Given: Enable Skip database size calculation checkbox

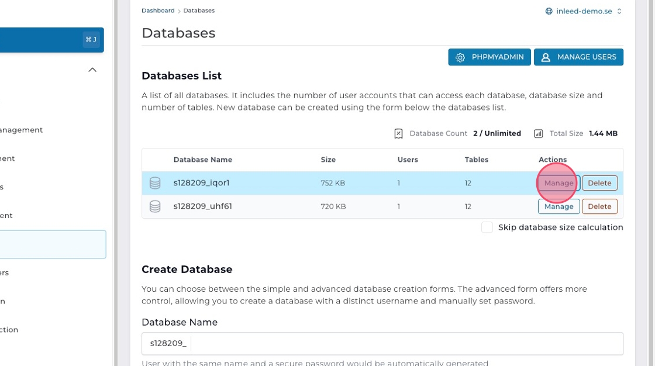Looking at the screenshot, I should [x=487, y=227].
